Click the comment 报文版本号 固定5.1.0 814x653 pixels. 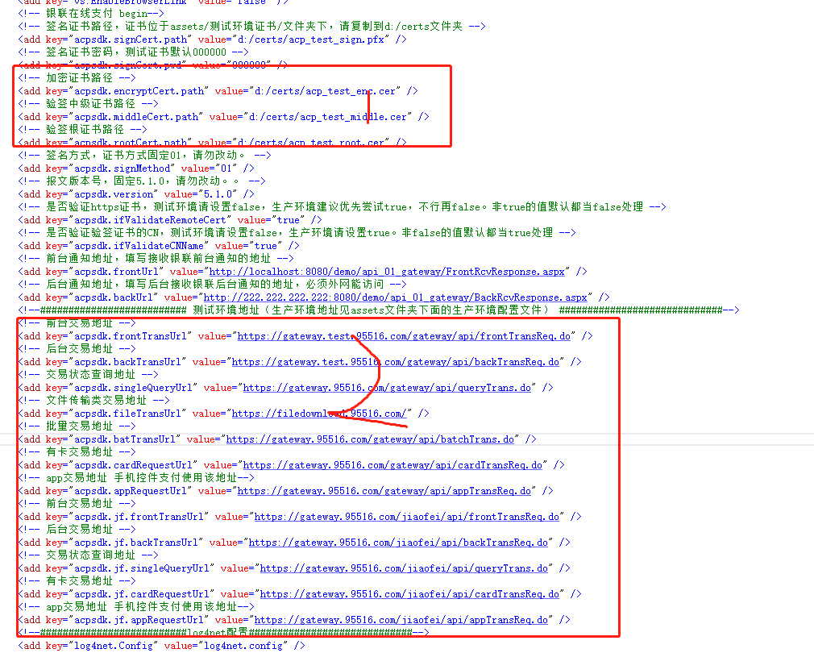pos(142,181)
